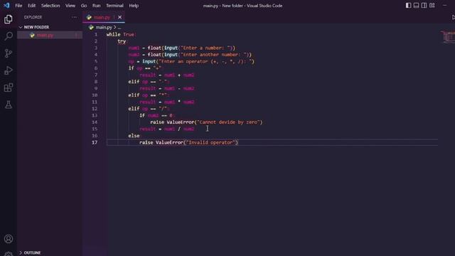Open the Extensions view
Image resolution: width=455 pixels, height=256 pixels.
pyautogui.click(x=8, y=87)
